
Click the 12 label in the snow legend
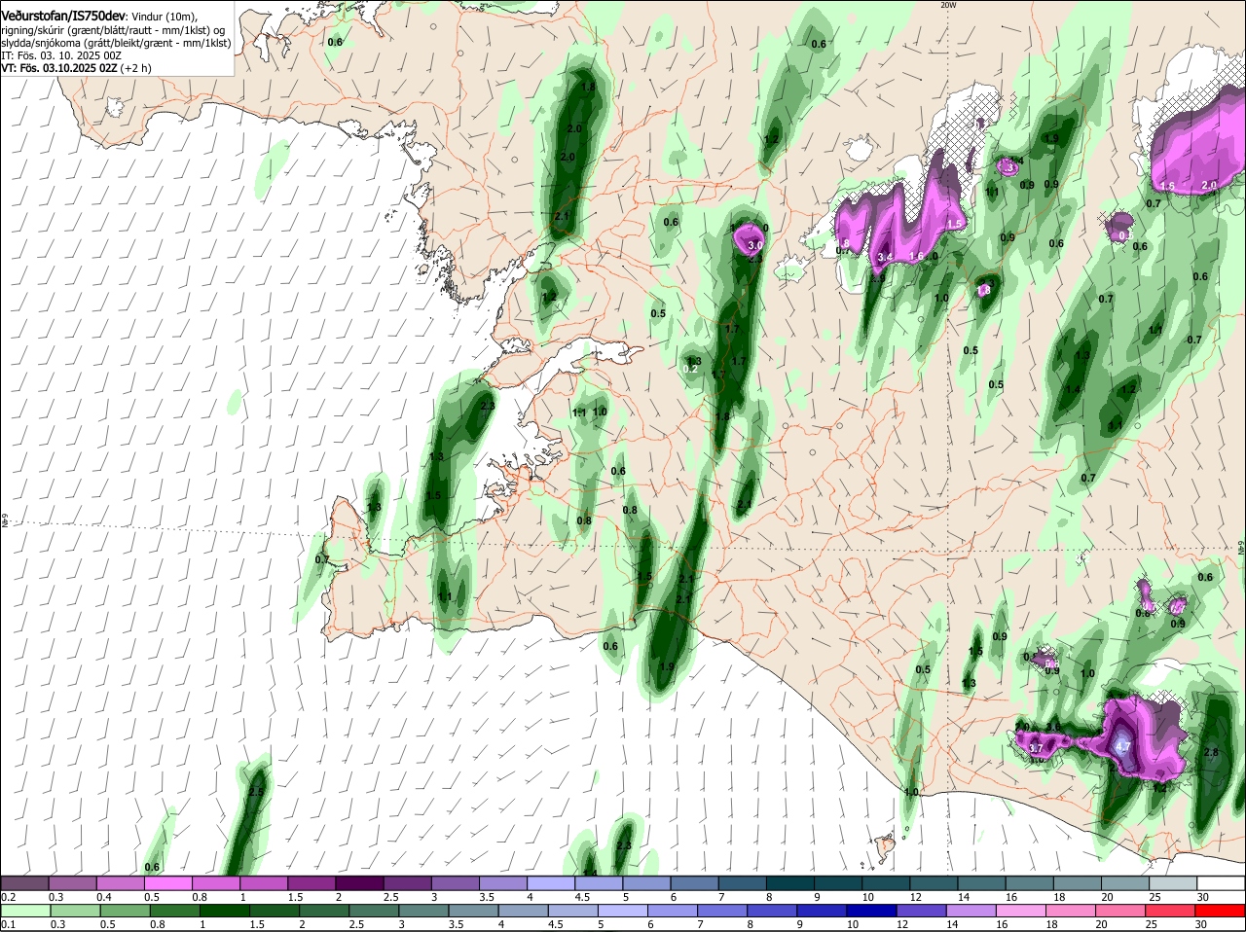pos(916,897)
